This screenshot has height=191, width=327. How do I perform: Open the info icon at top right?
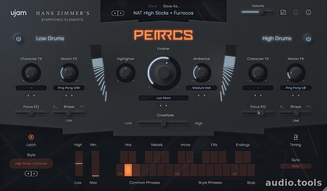pos(308,12)
